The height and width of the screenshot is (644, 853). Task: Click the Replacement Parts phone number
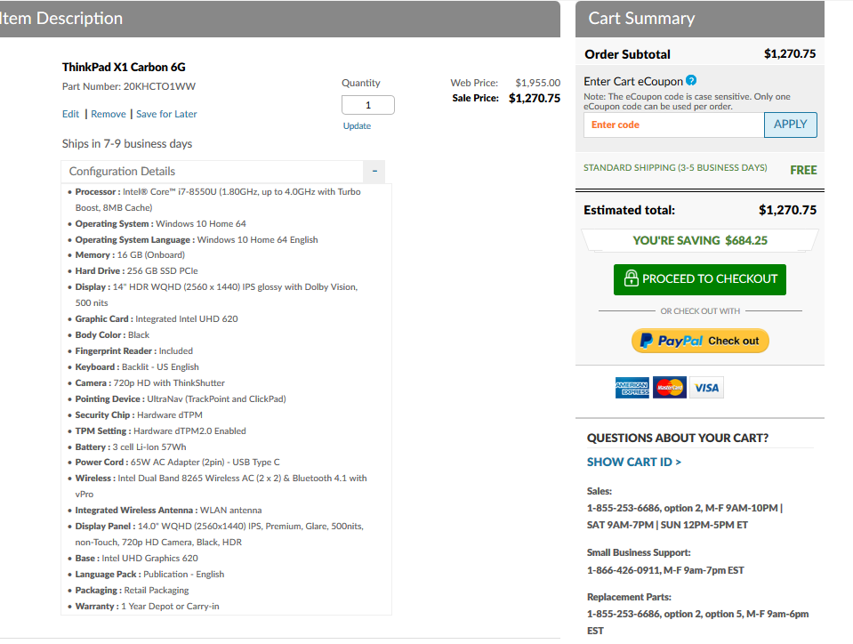(698, 623)
